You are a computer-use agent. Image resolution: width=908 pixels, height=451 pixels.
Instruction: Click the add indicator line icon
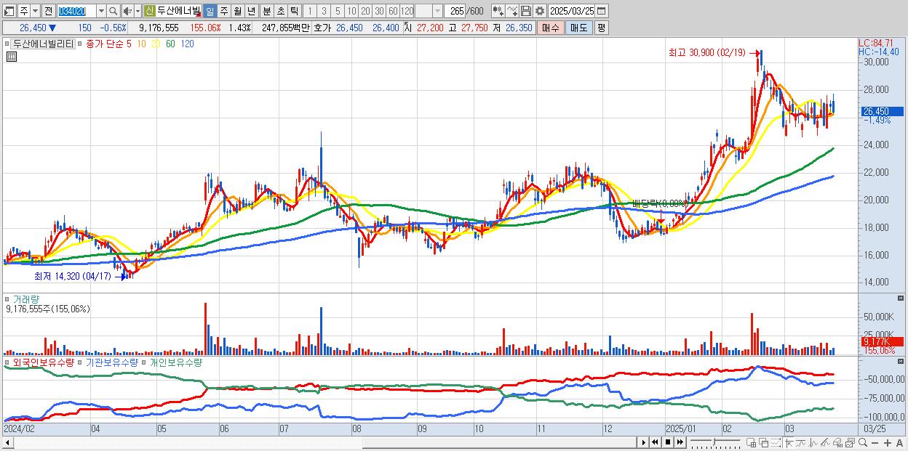coord(512,11)
